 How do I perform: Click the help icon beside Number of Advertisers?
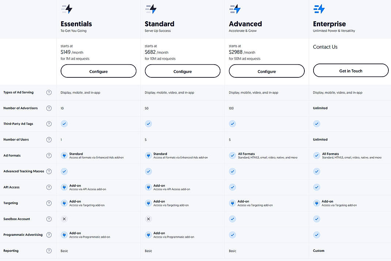(49, 108)
